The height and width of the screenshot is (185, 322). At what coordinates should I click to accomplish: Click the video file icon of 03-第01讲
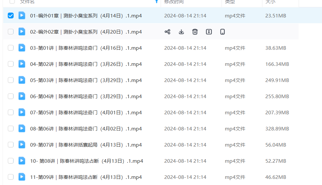pos(22,48)
